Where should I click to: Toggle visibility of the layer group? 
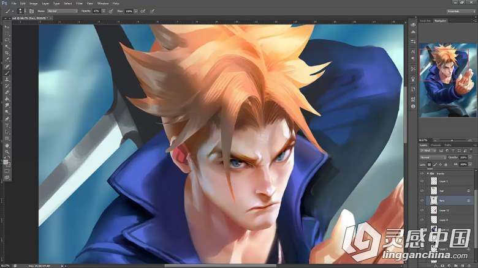click(422, 173)
